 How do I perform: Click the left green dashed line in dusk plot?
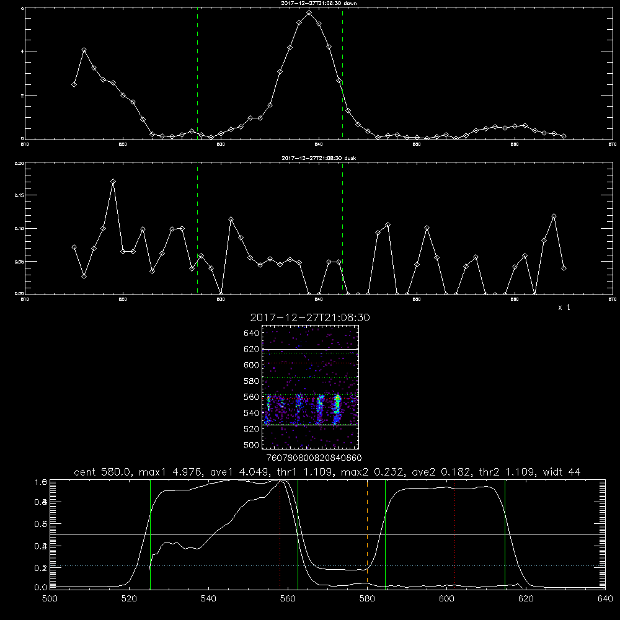197,228
